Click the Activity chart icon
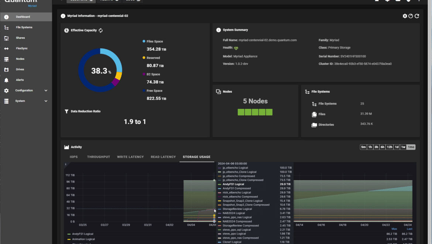This screenshot has width=432, height=244. [66, 147]
